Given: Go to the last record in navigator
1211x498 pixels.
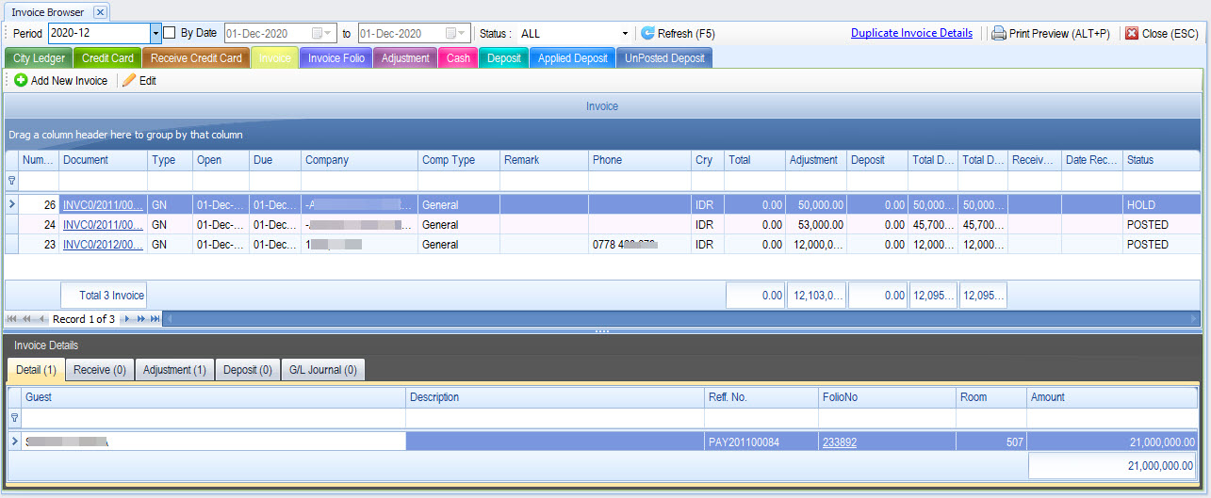Looking at the screenshot, I should coord(155,319).
